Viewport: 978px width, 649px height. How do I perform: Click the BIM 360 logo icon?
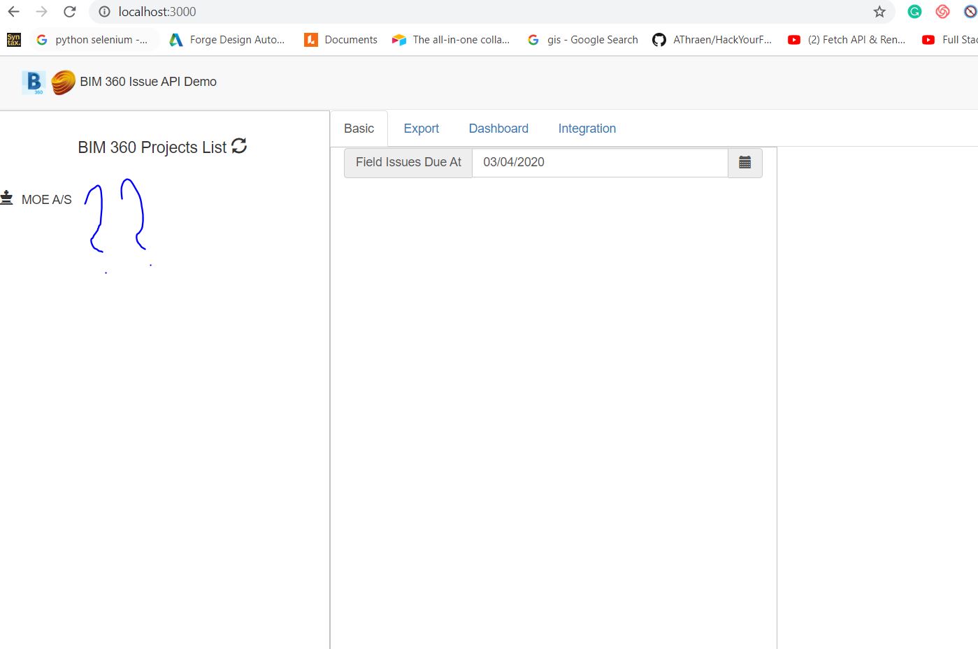(34, 82)
